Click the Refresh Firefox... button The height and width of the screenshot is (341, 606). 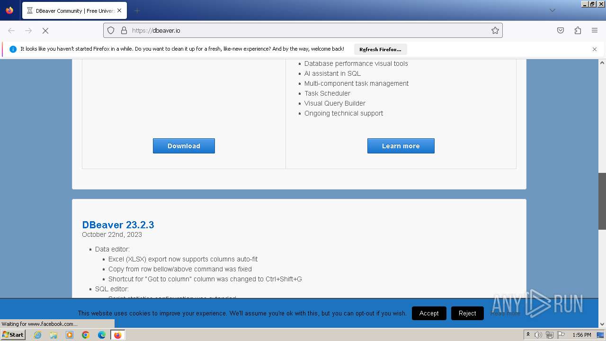pos(380,49)
